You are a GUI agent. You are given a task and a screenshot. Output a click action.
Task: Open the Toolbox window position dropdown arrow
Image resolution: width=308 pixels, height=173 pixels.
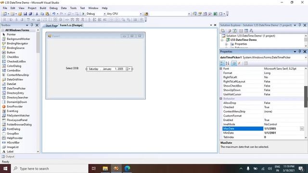click(x=27, y=25)
